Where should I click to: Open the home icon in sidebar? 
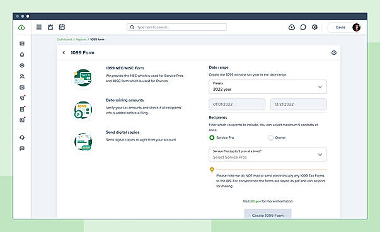(x=22, y=55)
